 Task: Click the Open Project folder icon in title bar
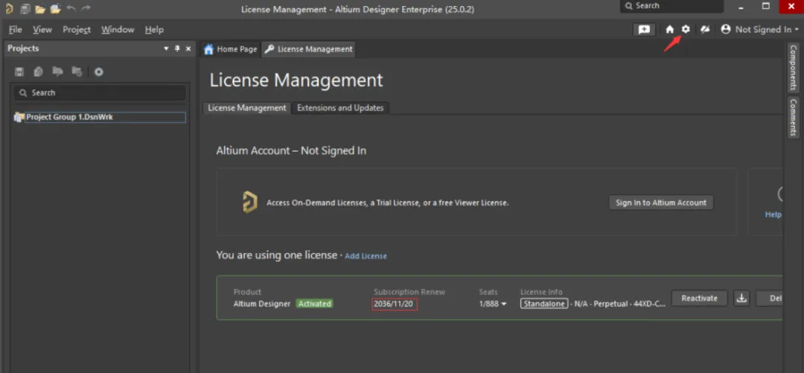[55, 9]
